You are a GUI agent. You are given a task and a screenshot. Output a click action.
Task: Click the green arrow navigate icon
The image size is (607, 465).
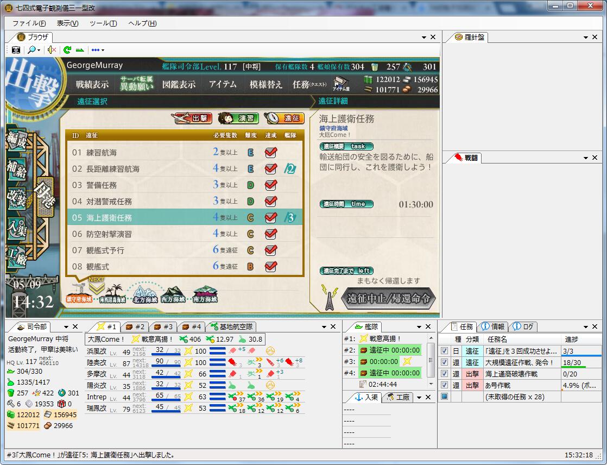coord(80,49)
